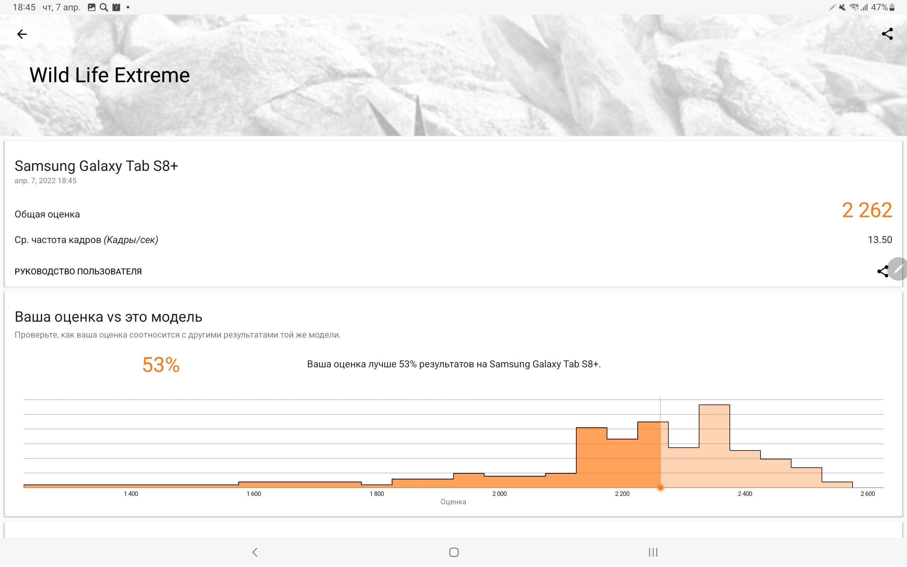
Task: Tap the 1 400 axis label
Action: pyautogui.click(x=131, y=494)
